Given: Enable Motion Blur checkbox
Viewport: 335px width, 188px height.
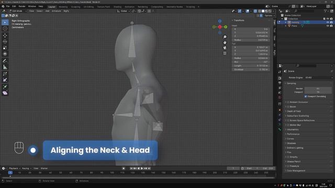Looking at the screenshot, I should click(x=288, y=125).
